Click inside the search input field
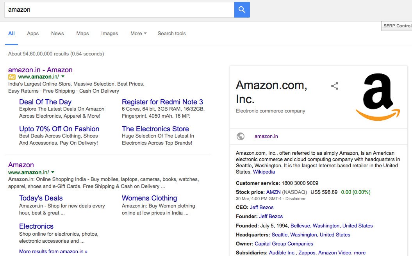The height and width of the screenshot is (256, 412). click(117, 9)
